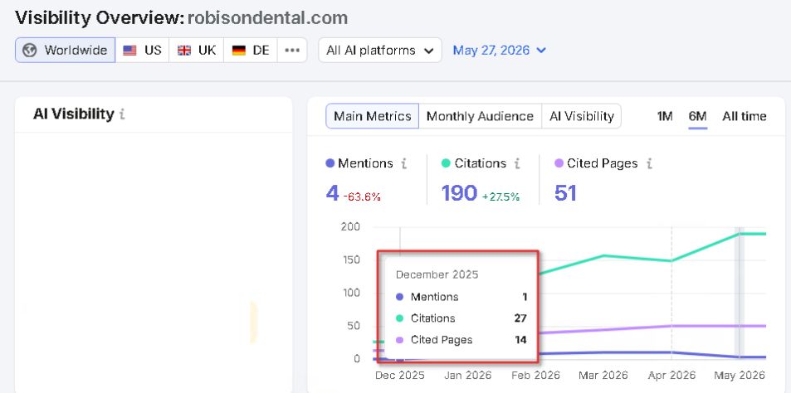The height and width of the screenshot is (393, 791).
Task: Click the Feb 2026 axis label
Action: 535,376
